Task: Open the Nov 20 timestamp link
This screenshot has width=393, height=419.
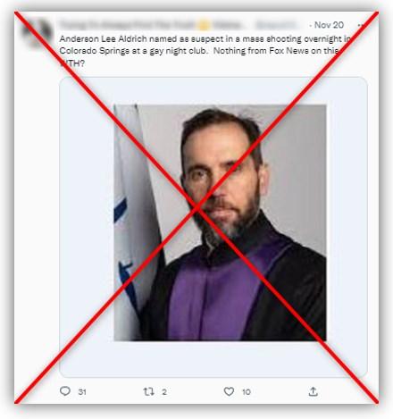Action: [329, 25]
